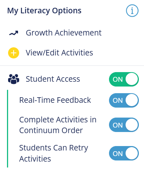Click the Real-Time Feedback label text
This screenshot has height=176, width=144.
point(55,100)
